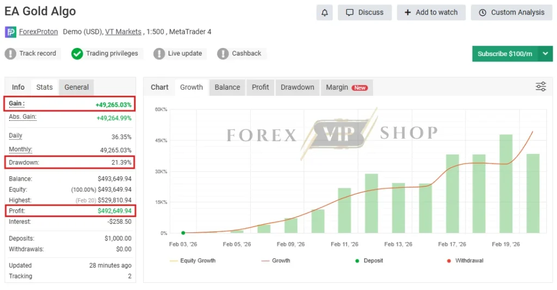Click the Track record label
The height and width of the screenshot is (290, 557).
click(38, 53)
